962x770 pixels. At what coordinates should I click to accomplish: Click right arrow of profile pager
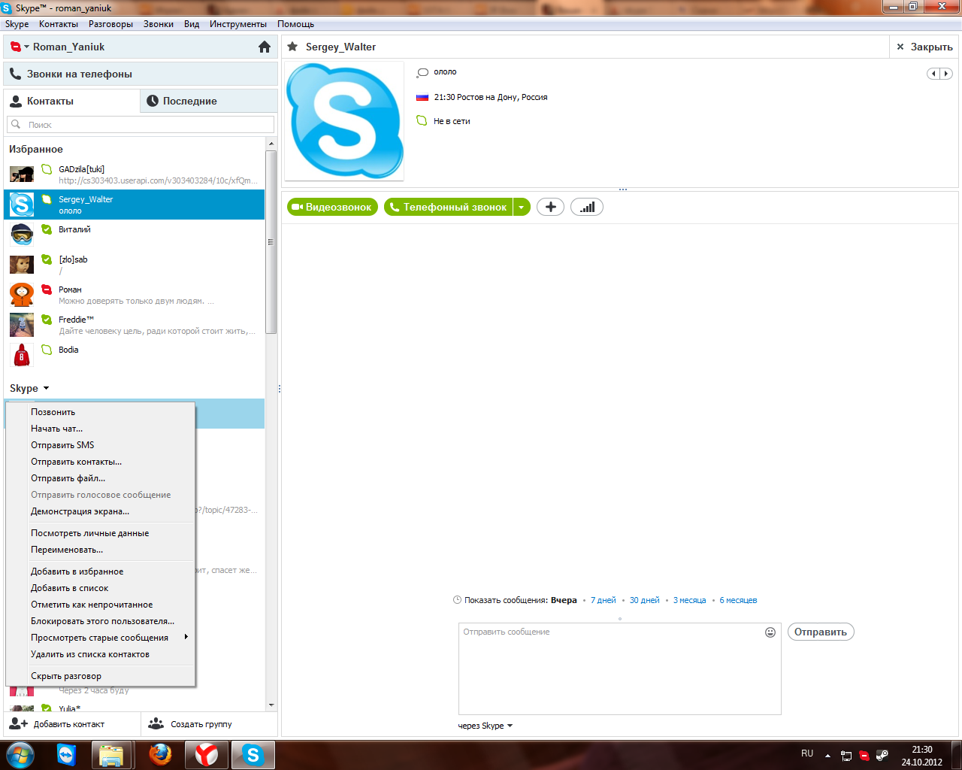point(946,74)
